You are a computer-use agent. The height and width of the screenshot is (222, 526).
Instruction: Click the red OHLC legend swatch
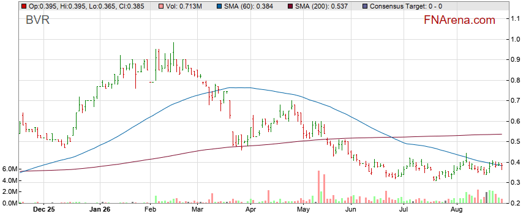pos(23,6)
